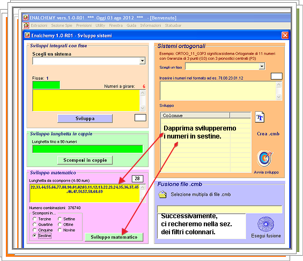Click the Enalchemy app icon in title bar
This screenshot has width=303, height=261.
pyautogui.click(x=26, y=18)
